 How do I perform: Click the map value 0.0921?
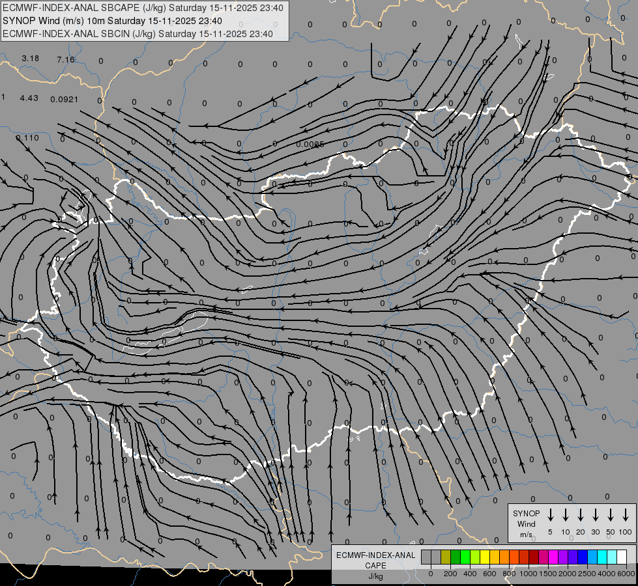point(65,99)
